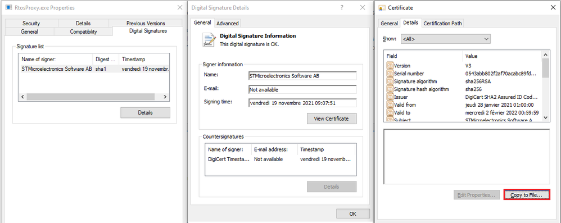The width and height of the screenshot is (561, 223).
Task: Open the Compatibility tab
Action: 83,31
